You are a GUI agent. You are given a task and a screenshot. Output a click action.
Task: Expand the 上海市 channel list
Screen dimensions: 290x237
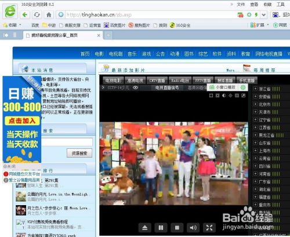tap(255, 151)
